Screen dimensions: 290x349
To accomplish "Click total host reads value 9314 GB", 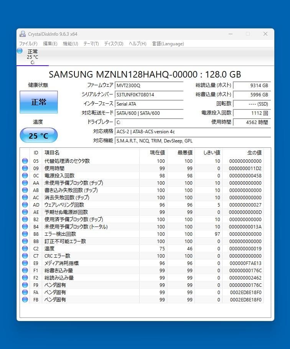I will (x=252, y=86).
